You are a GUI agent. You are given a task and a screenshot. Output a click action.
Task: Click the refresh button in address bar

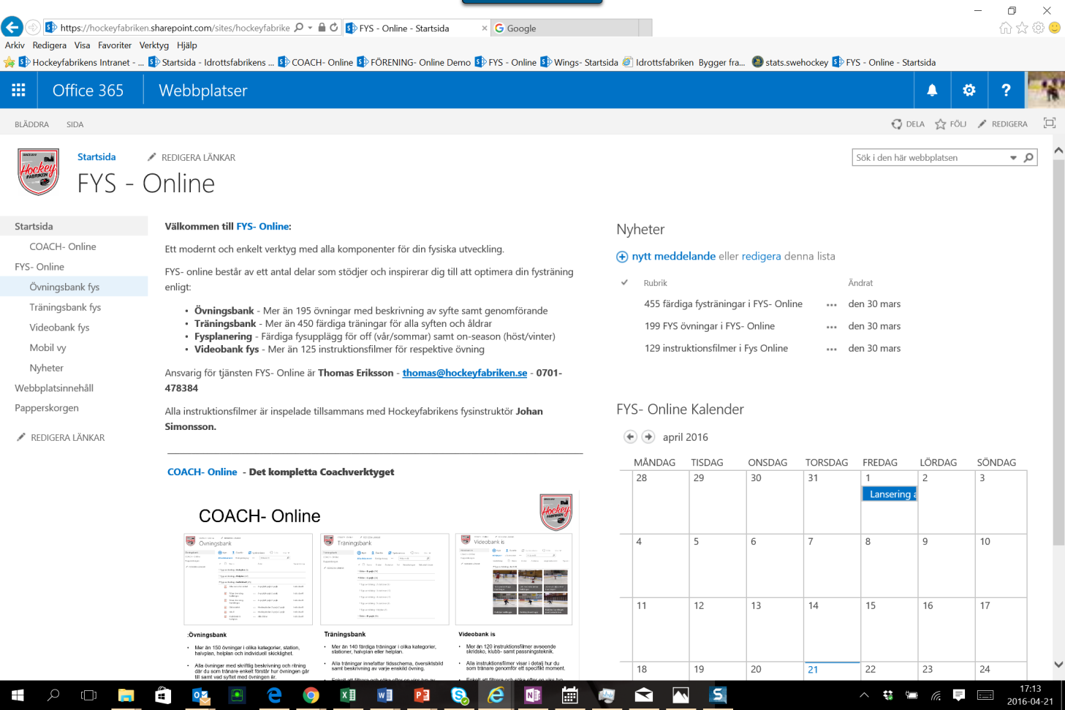(x=334, y=28)
